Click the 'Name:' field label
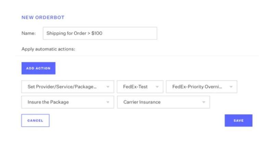Screen dimensions: 274x154 pos(29,34)
